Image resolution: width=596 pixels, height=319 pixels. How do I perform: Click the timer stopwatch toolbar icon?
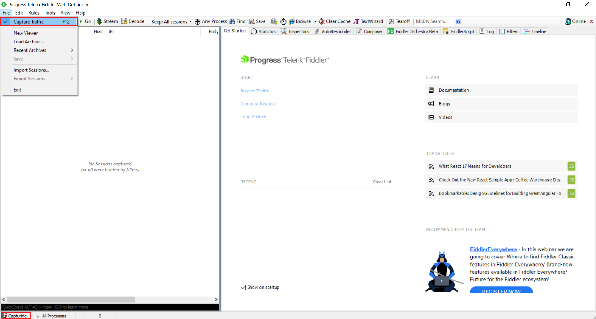[283, 21]
